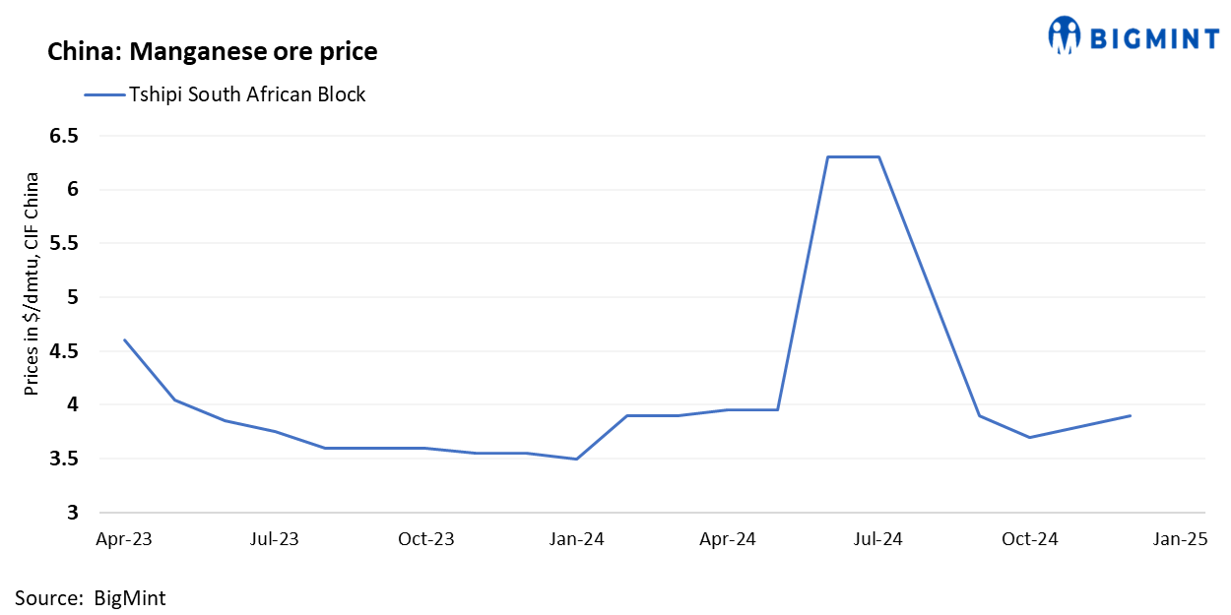Click the 4.5 y-axis tick label
1231x615 pixels.
tap(64, 351)
